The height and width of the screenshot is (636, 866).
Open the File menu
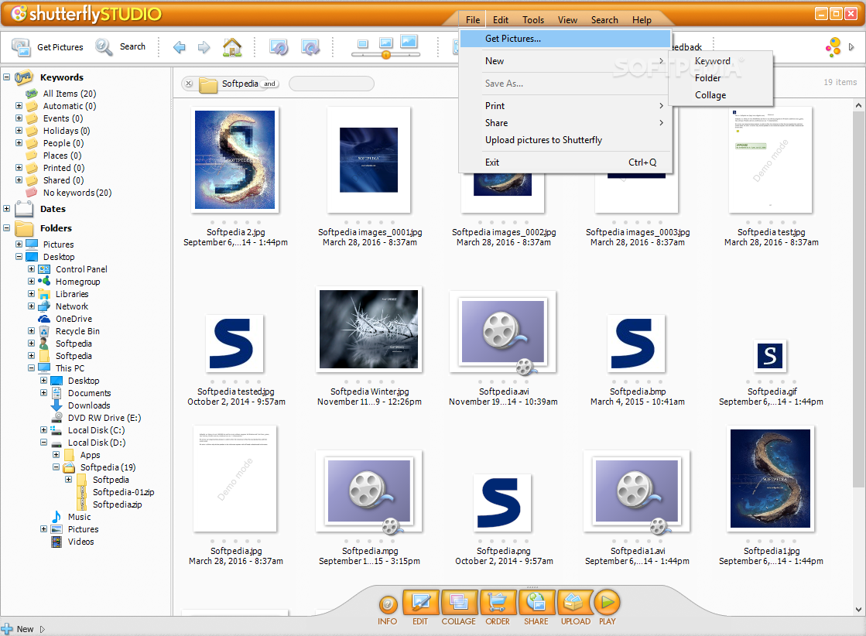tap(472, 20)
